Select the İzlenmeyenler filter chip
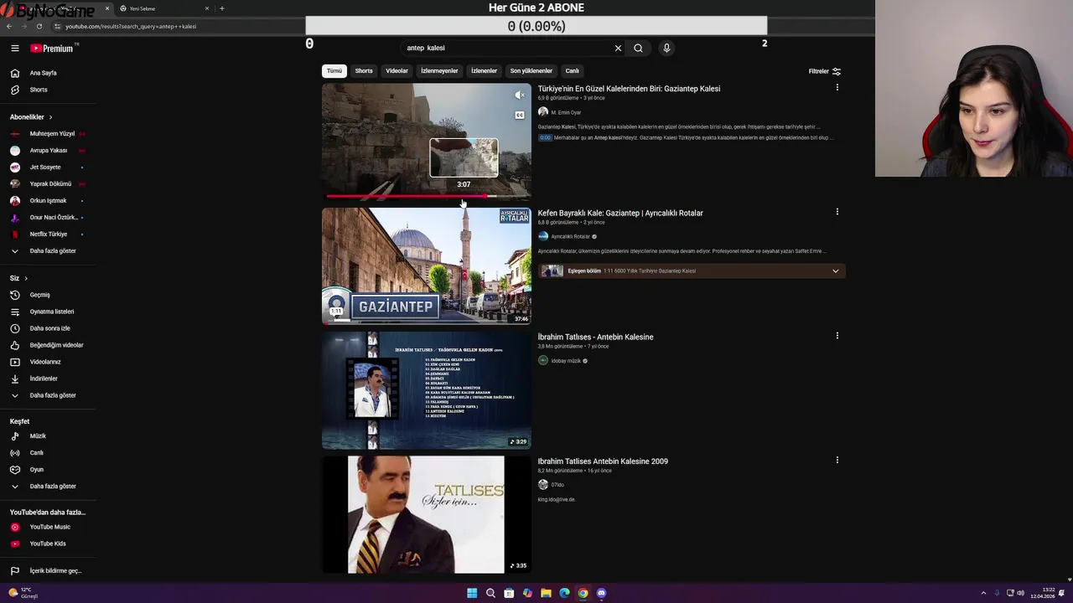The height and width of the screenshot is (603, 1073). (x=439, y=71)
